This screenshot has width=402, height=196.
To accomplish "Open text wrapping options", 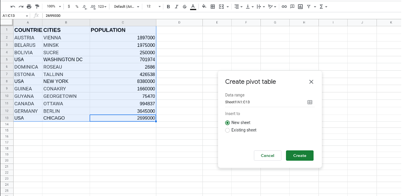I will pyautogui.click(x=260, y=7).
